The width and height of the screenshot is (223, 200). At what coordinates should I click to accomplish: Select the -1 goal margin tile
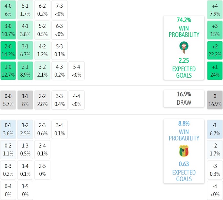[x=215, y=129]
